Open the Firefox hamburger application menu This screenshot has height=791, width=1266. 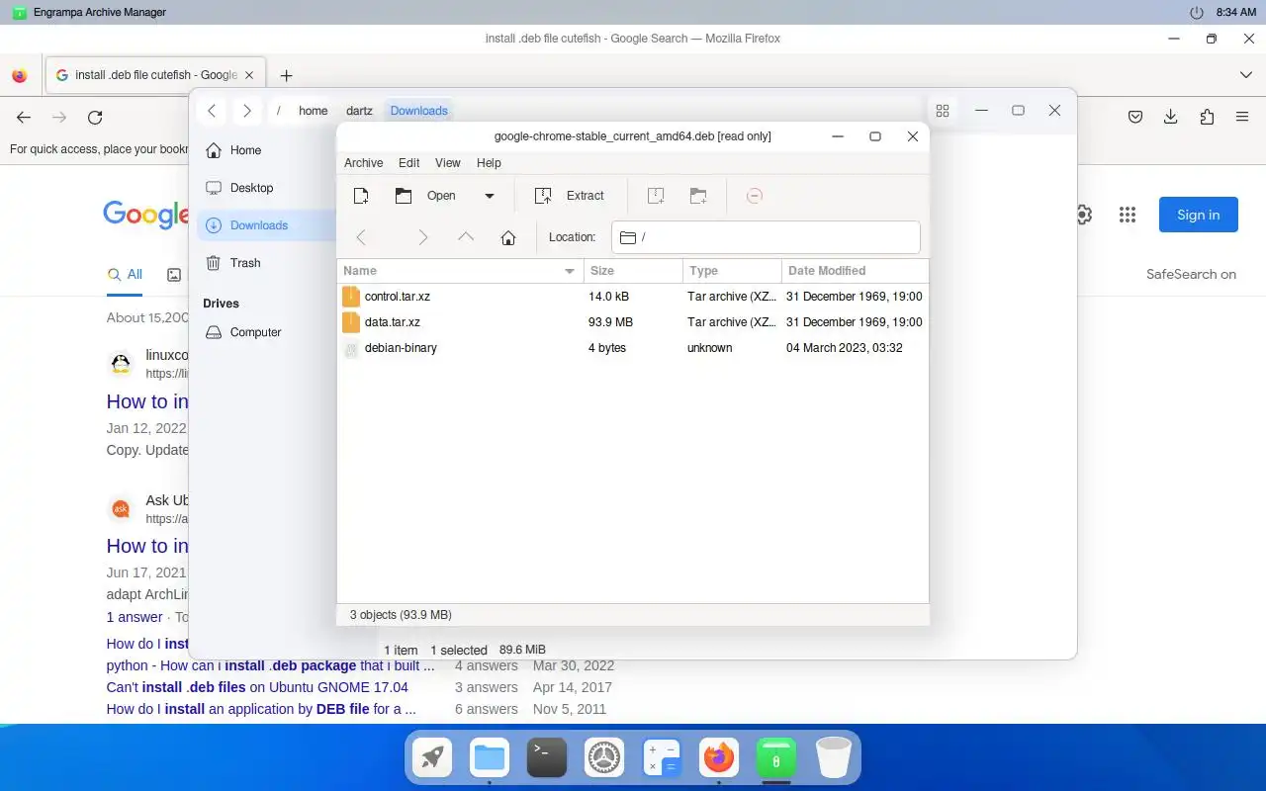[1242, 117]
